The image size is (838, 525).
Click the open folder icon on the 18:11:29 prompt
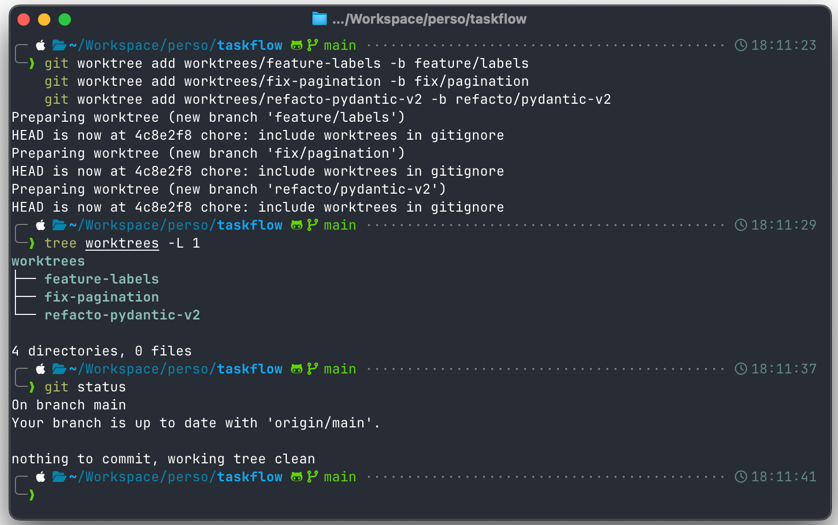(59, 225)
